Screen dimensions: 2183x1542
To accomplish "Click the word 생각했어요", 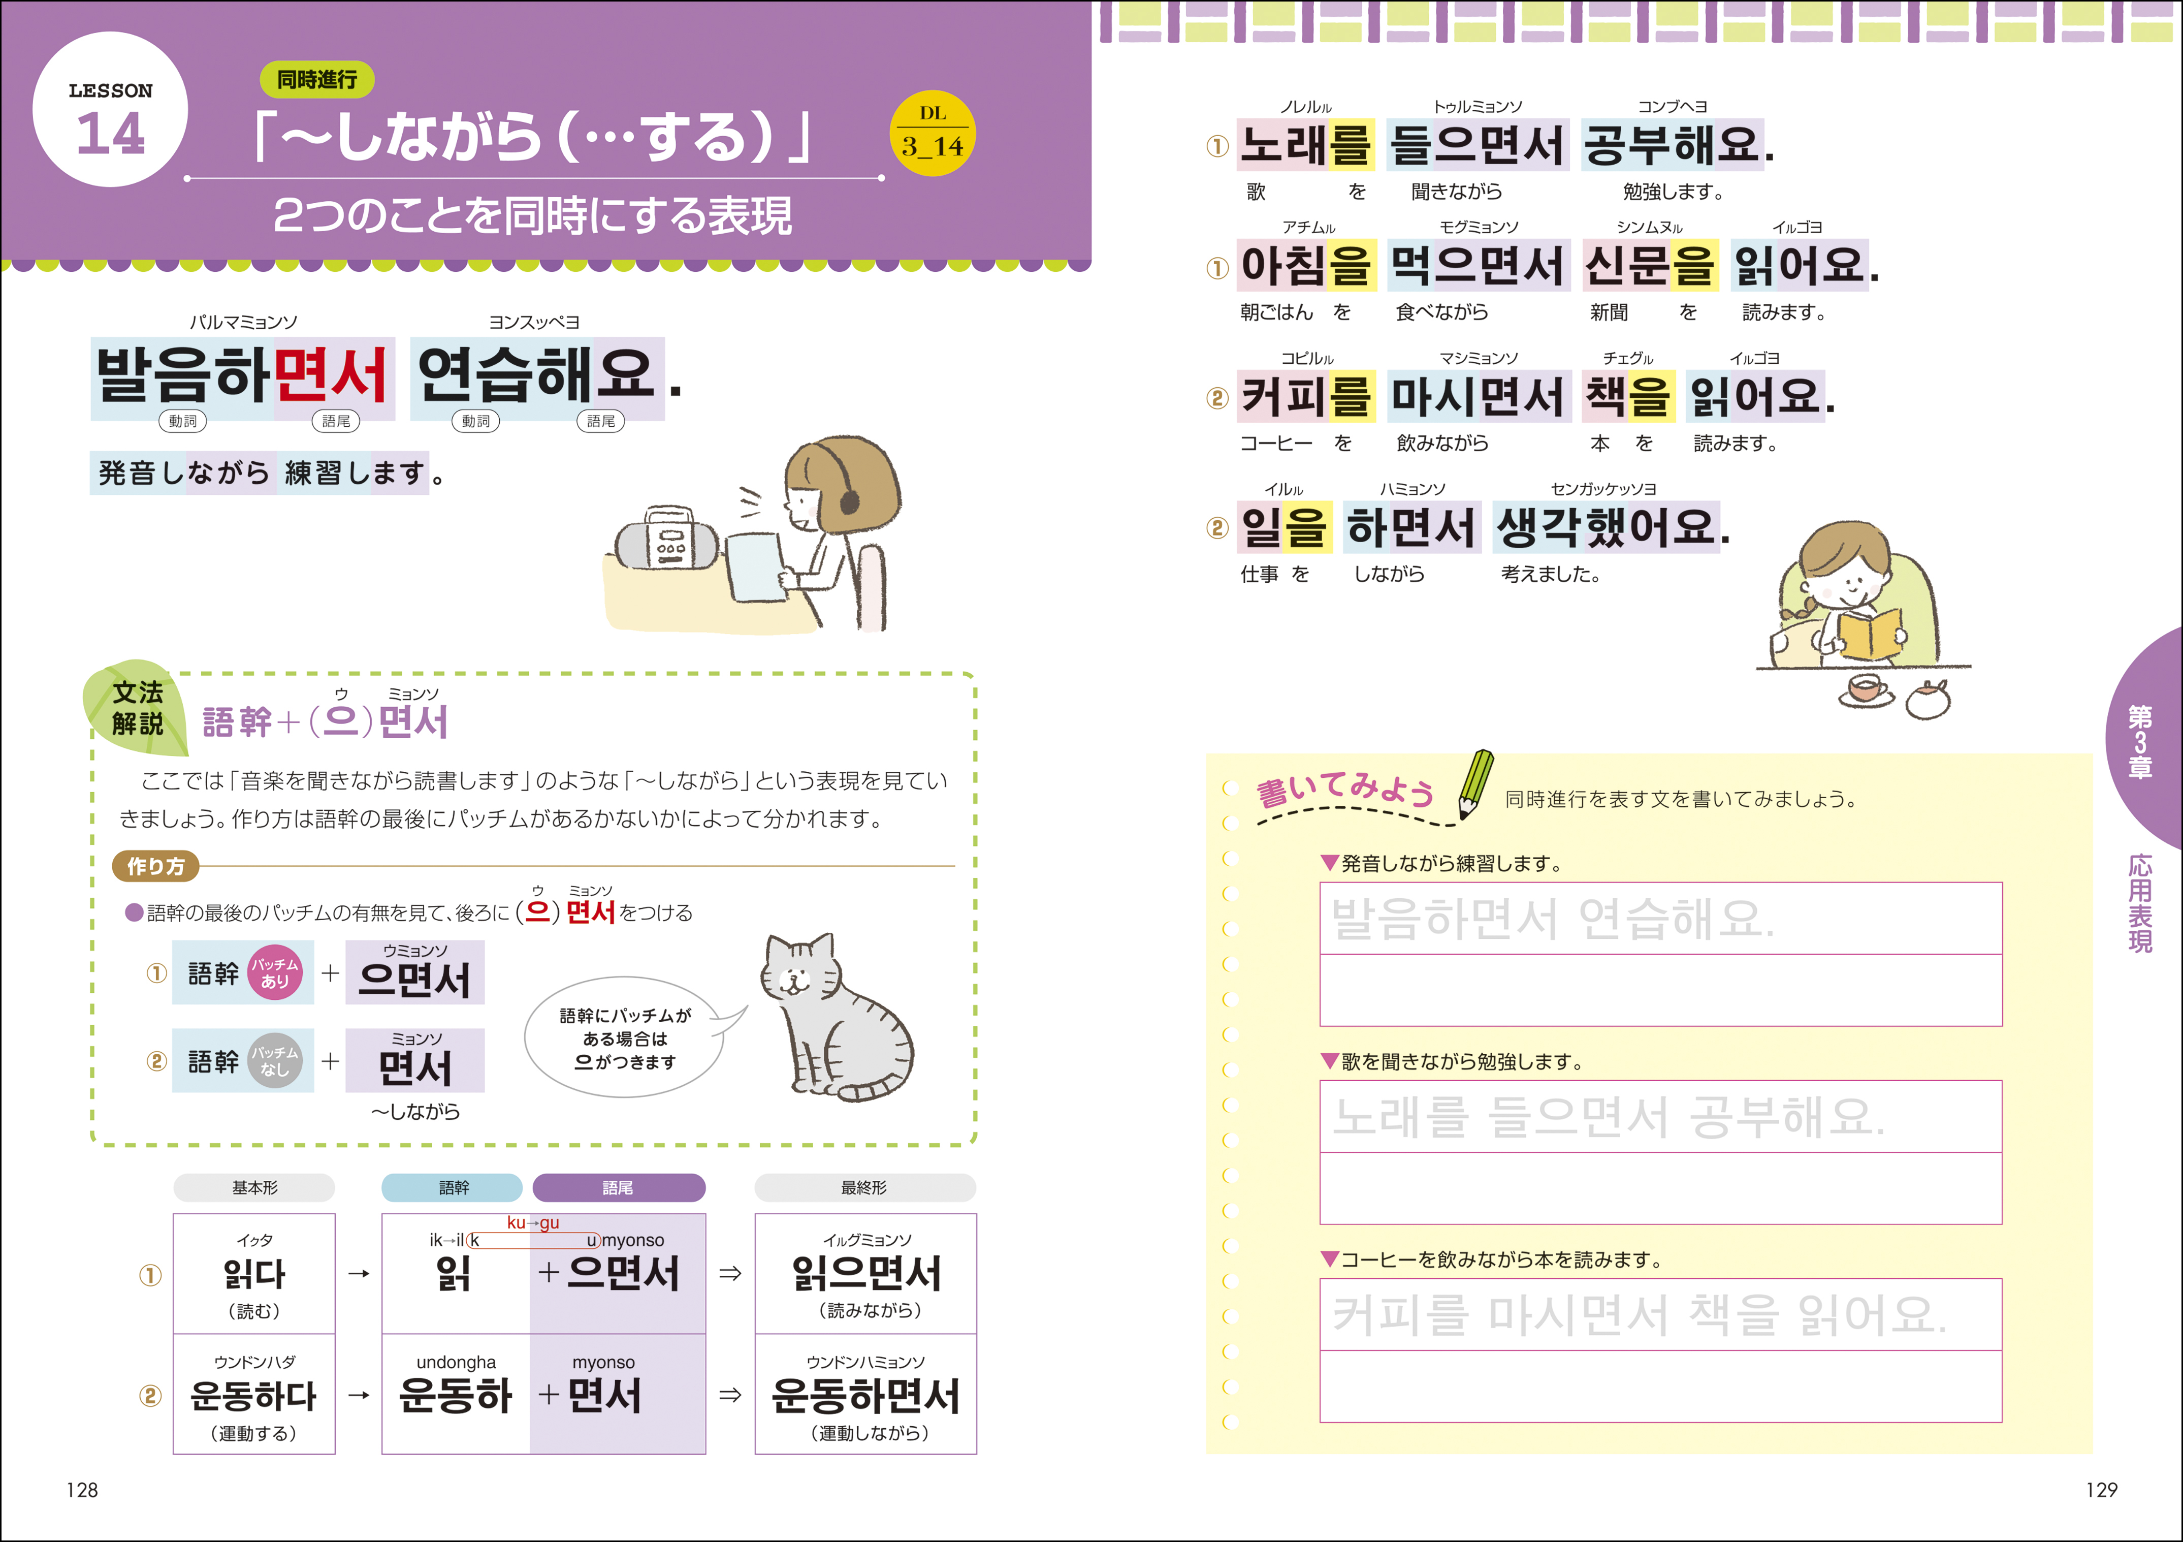I will (x=1607, y=528).
